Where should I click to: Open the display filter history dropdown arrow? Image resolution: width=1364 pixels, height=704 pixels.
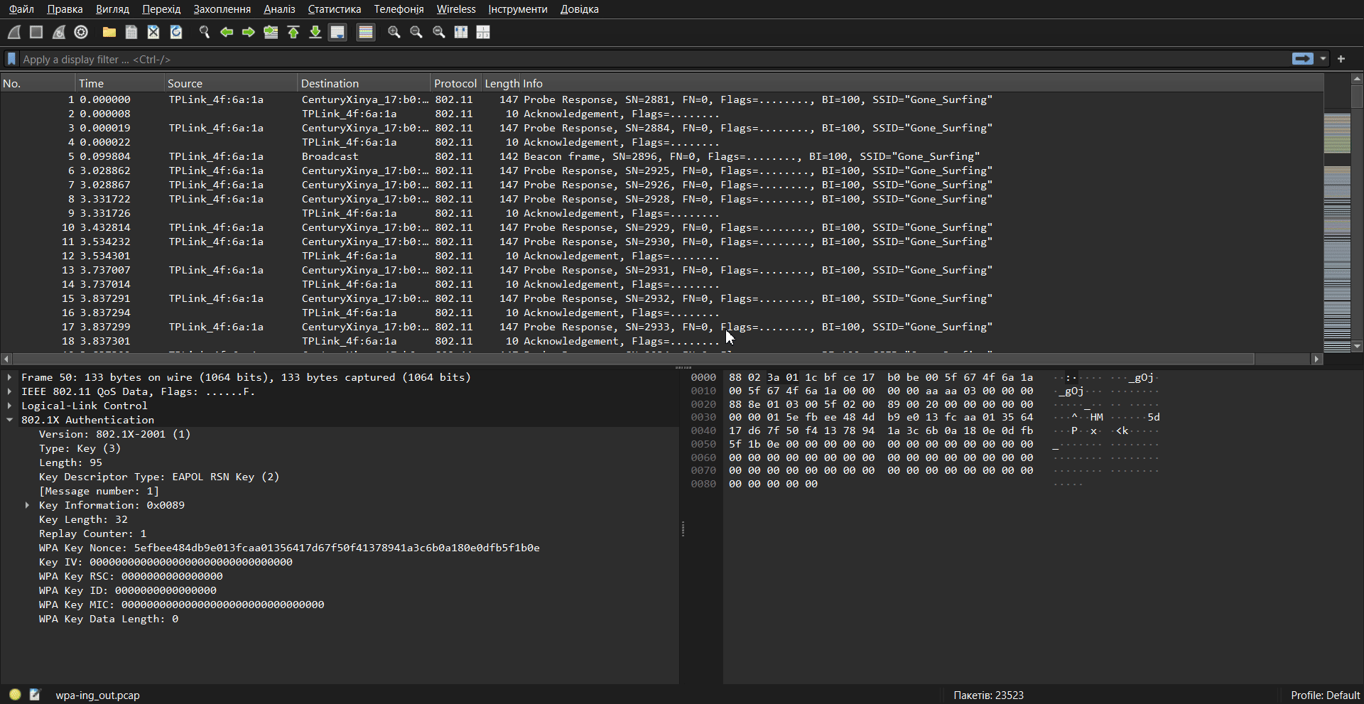tap(1323, 59)
